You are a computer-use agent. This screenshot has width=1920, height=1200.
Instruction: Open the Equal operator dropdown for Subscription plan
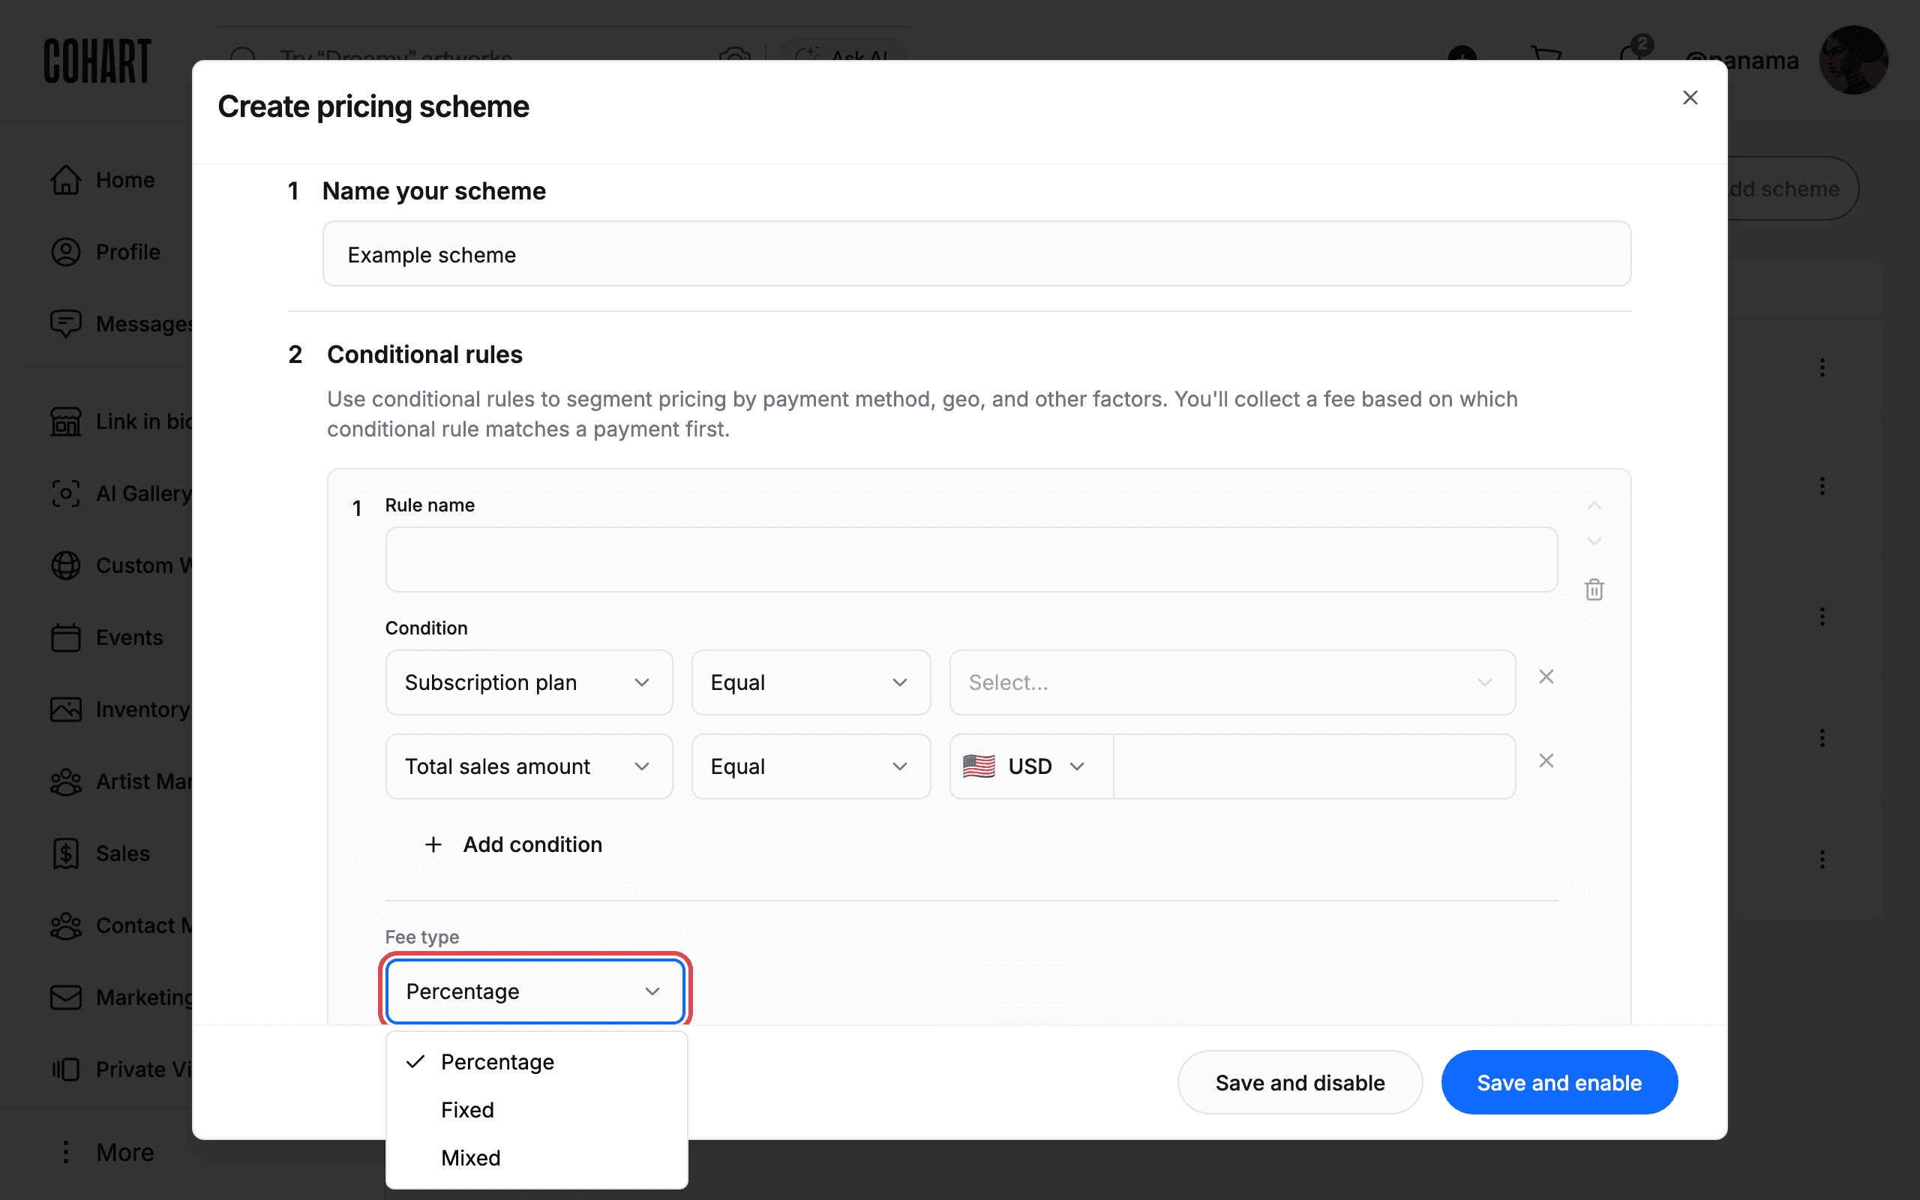(x=811, y=682)
